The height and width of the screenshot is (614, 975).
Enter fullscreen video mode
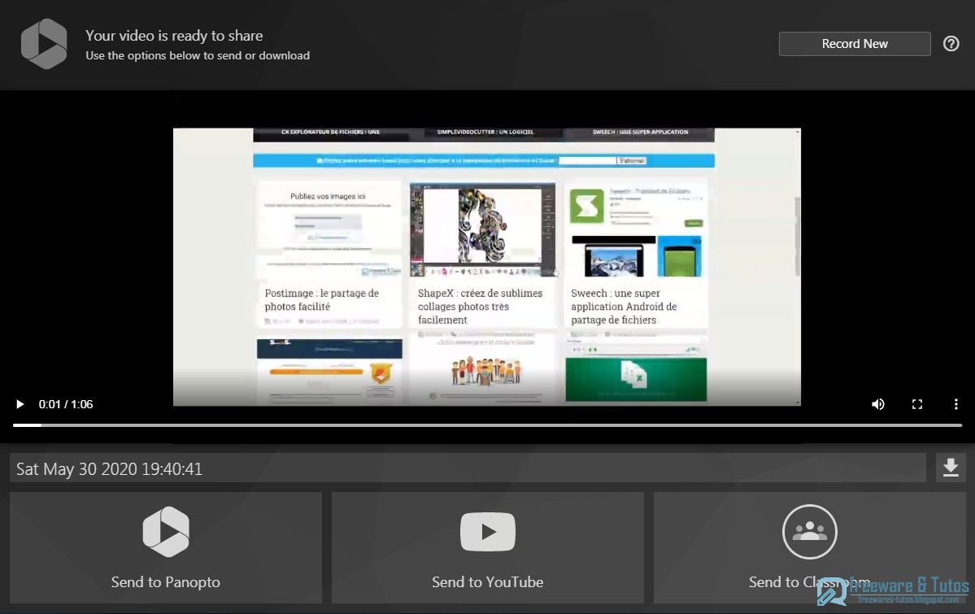917,404
